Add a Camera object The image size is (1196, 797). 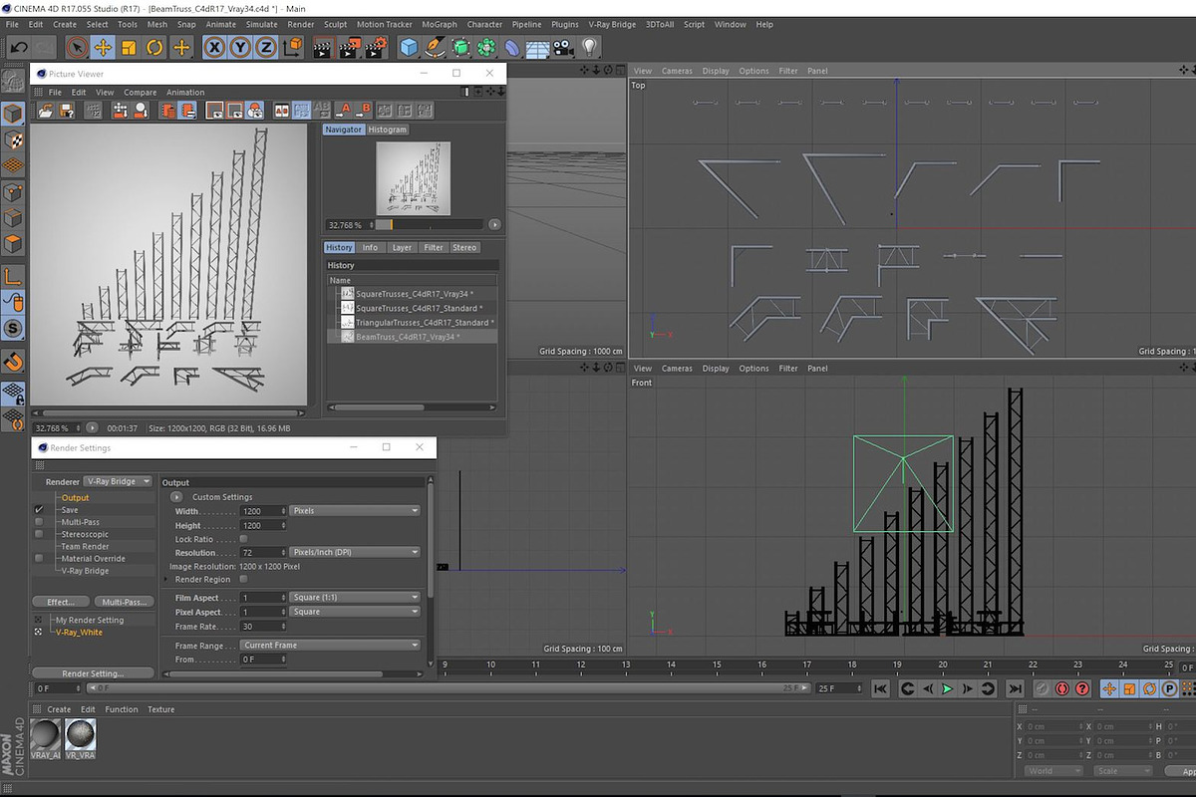[564, 47]
